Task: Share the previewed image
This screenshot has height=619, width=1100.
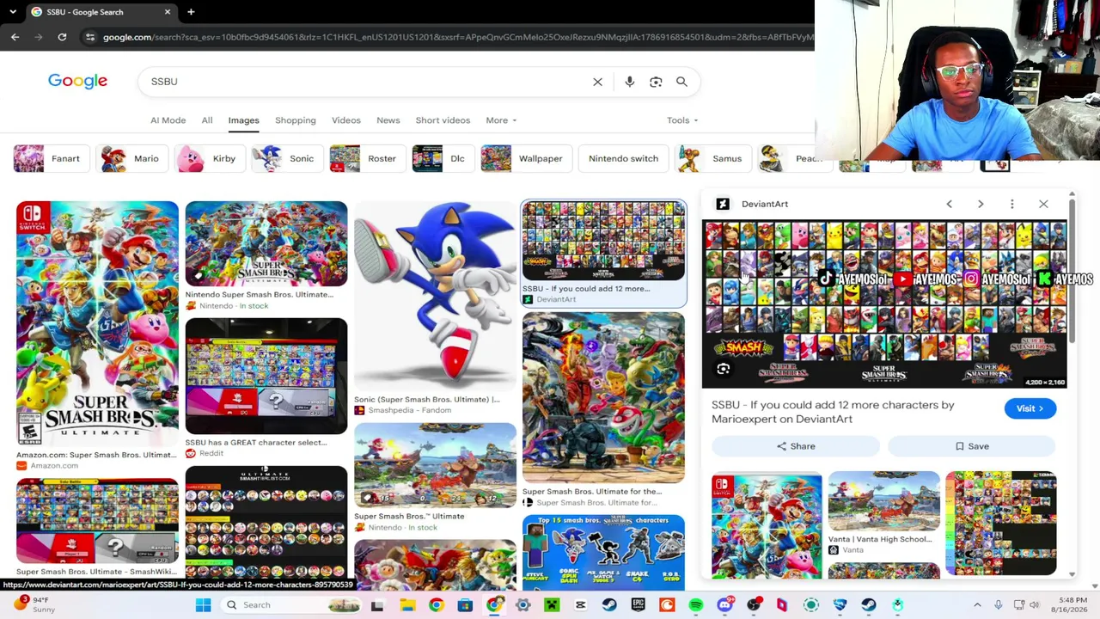Action: coord(796,446)
